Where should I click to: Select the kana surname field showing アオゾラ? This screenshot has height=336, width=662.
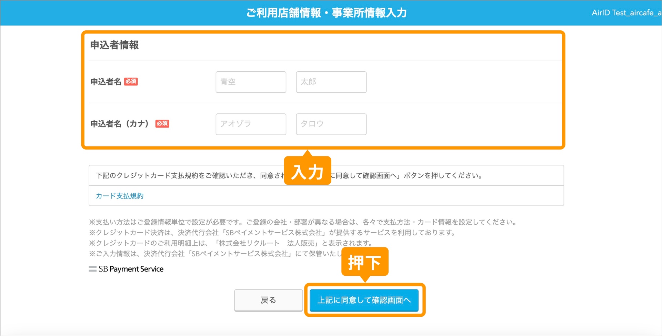click(251, 124)
